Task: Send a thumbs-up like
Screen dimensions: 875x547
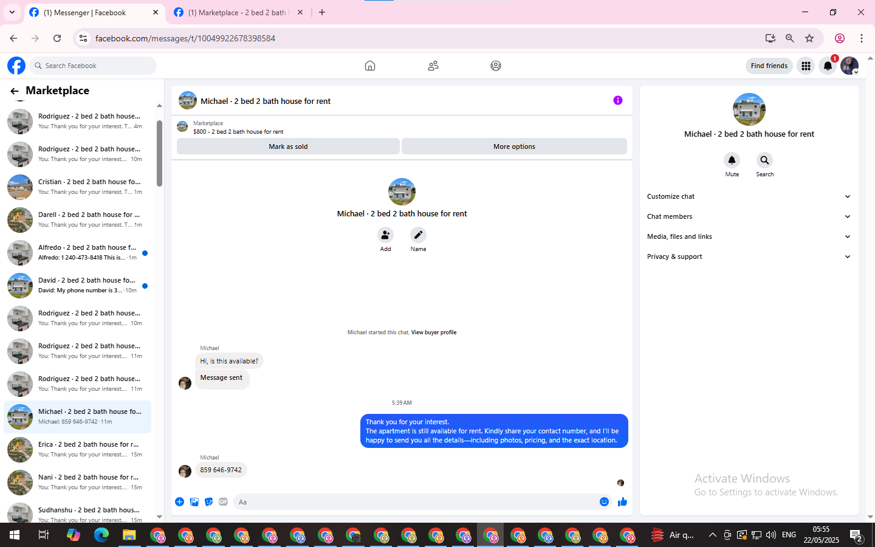Action: pyautogui.click(x=622, y=501)
